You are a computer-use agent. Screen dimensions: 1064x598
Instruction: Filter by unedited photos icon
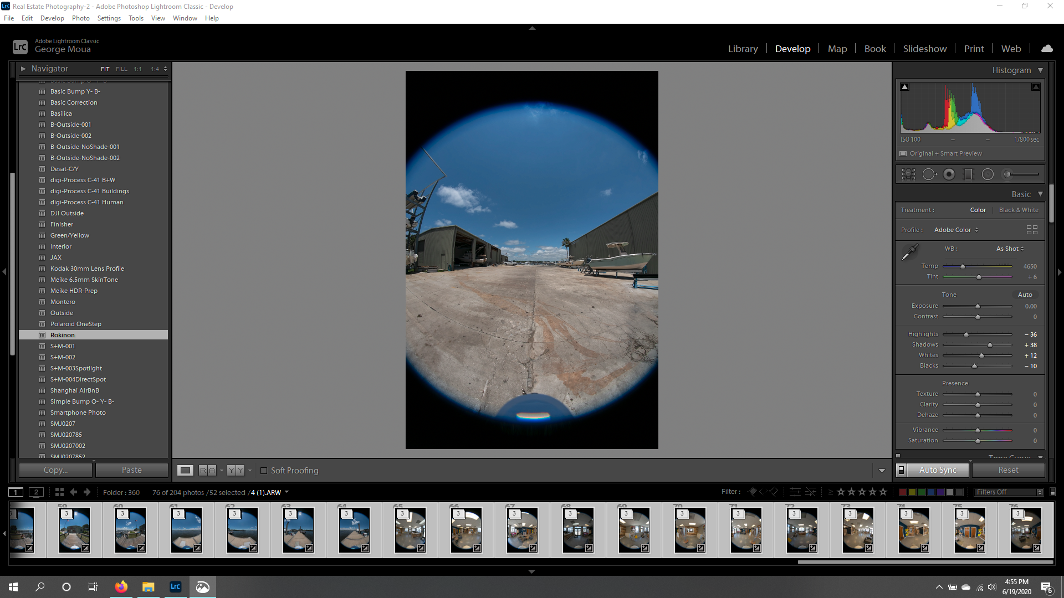811,492
